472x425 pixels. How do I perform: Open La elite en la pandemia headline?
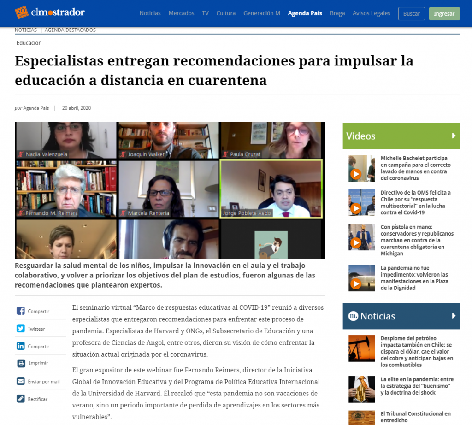(x=417, y=386)
